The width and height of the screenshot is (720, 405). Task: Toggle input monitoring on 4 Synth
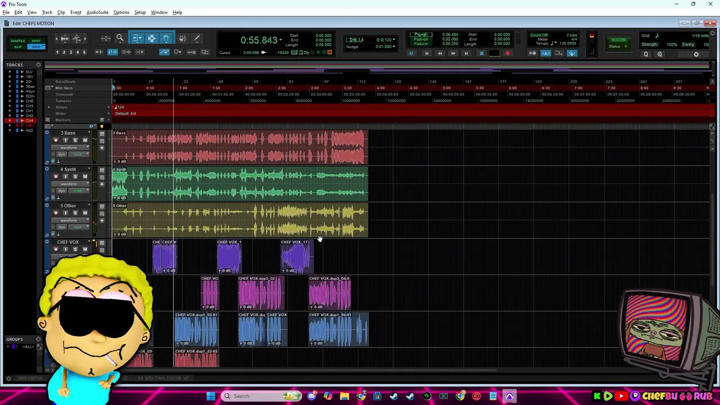coord(65,177)
